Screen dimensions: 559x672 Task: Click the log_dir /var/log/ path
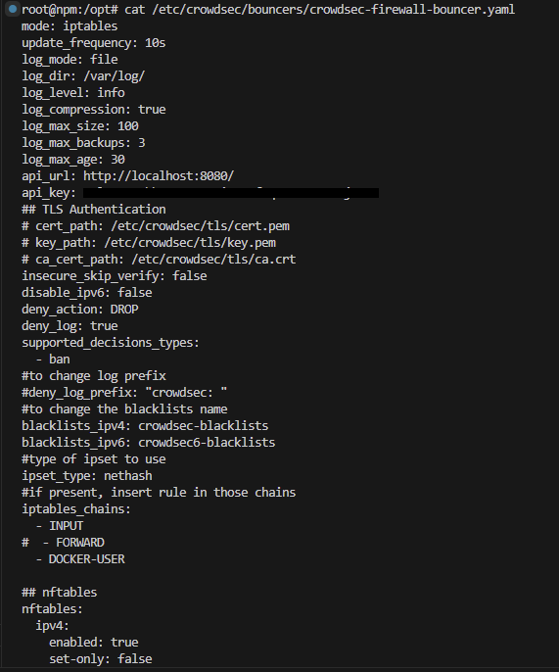point(114,76)
